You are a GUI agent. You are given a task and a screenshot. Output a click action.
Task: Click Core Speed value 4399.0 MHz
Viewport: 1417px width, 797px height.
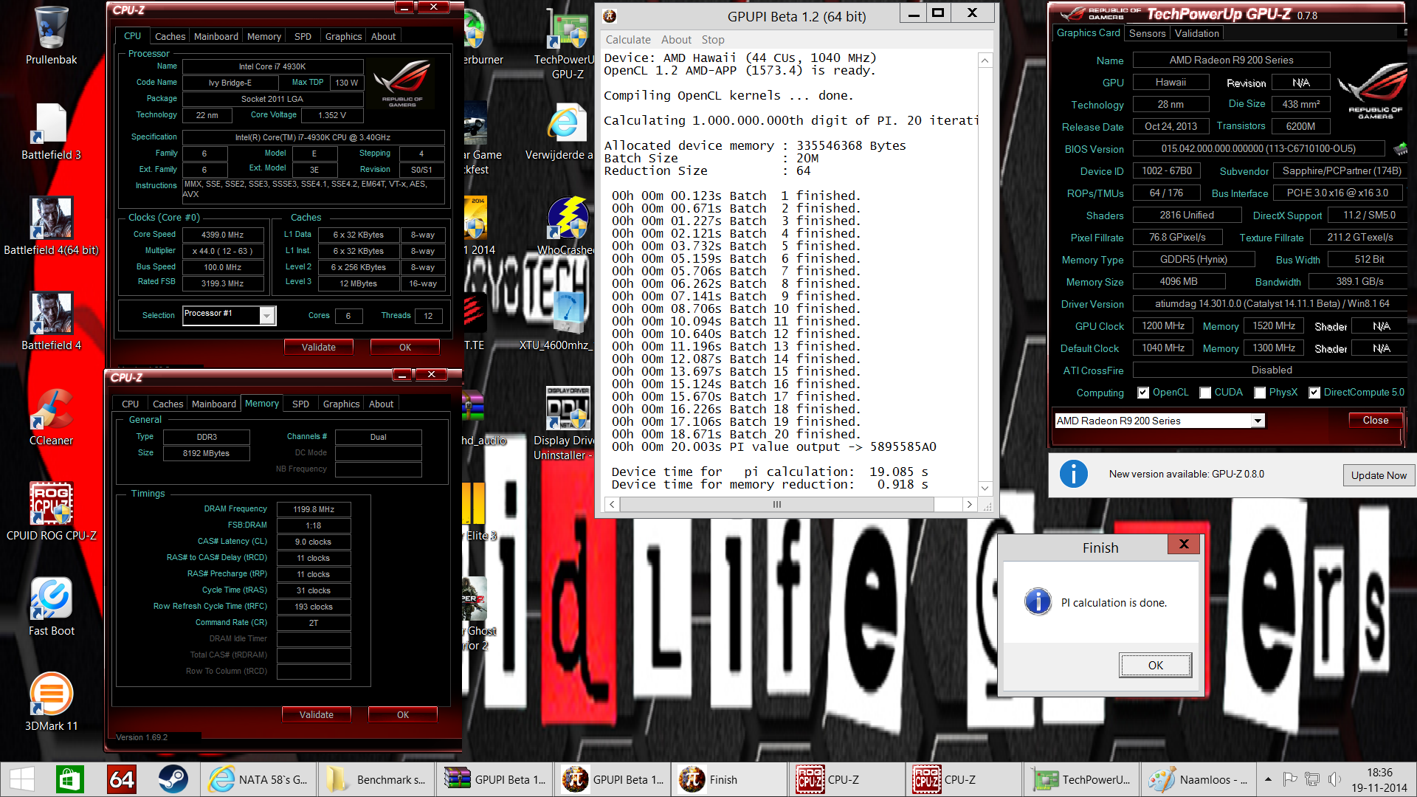tap(222, 235)
